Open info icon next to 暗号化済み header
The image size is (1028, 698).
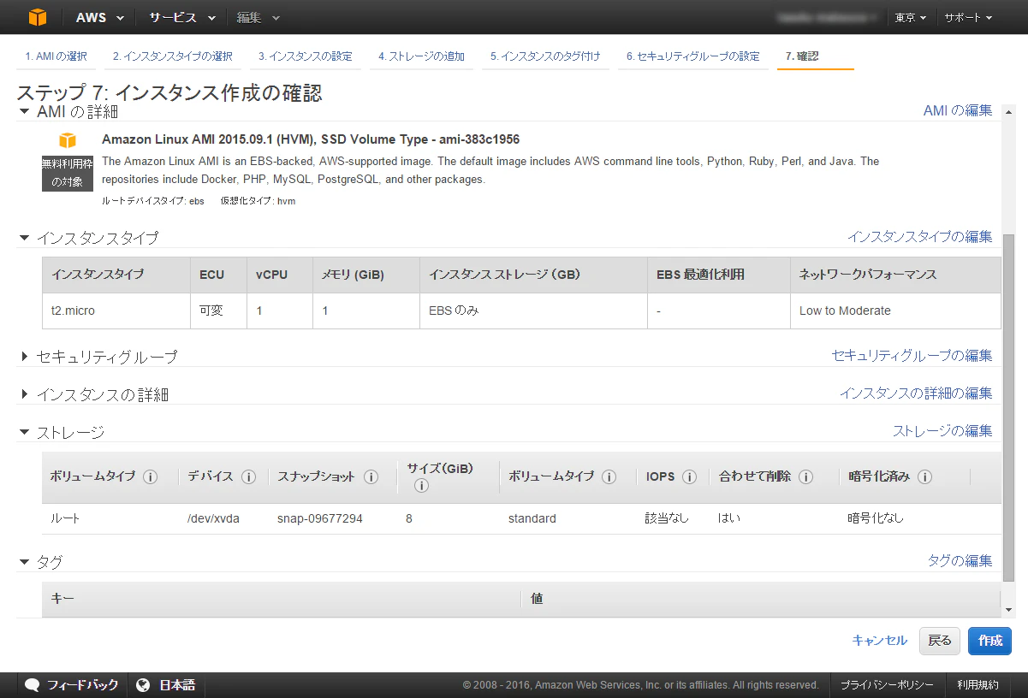coord(924,476)
